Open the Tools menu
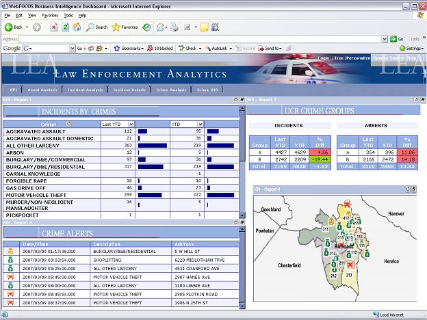This screenshot has height=320, width=427. coord(68,15)
